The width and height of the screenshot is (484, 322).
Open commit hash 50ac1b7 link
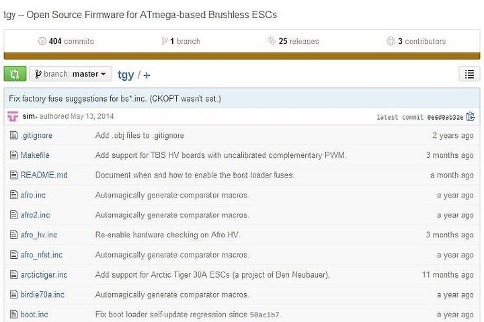click(x=264, y=315)
